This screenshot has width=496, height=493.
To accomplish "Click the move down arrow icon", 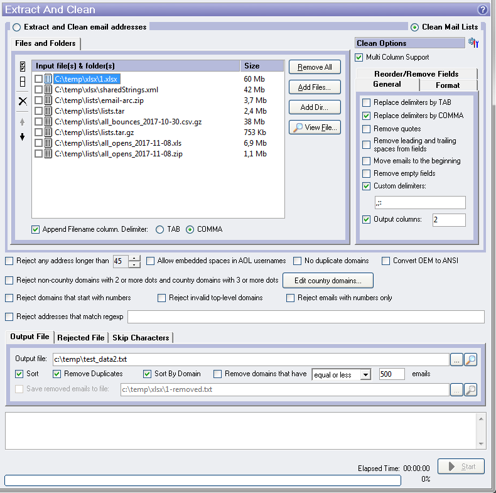I will coord(23,137).
